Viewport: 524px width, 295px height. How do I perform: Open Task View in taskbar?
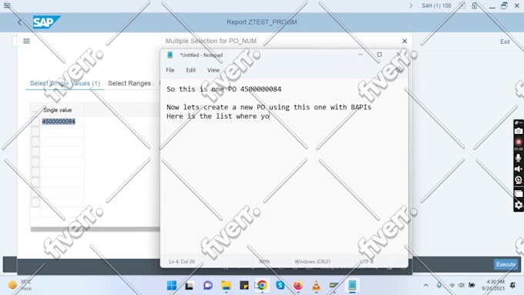tap(190, 286)
